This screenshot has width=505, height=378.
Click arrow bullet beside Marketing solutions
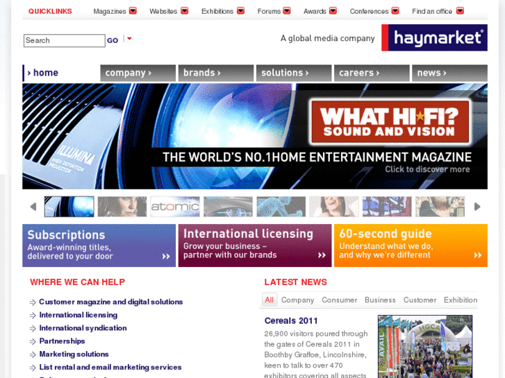click(x=32, y=354)
